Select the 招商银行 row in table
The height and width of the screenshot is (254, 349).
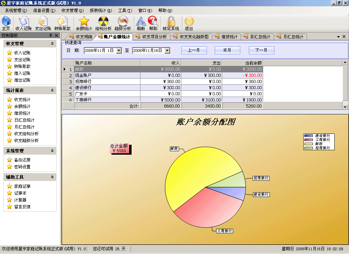click(107, 82)
